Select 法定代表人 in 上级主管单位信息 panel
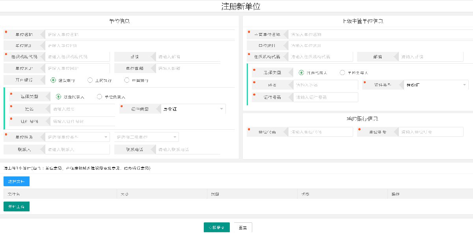Image resolution: width=473 pixels, height=233 pixels. 302,73
